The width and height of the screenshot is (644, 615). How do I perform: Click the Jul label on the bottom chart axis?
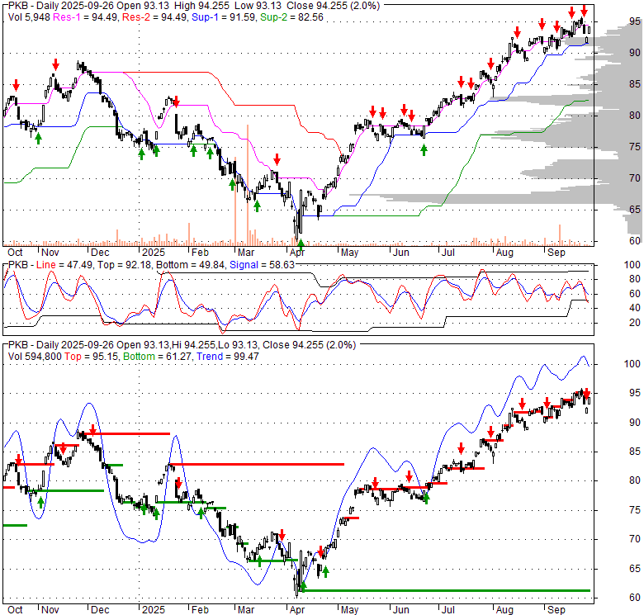447,610
